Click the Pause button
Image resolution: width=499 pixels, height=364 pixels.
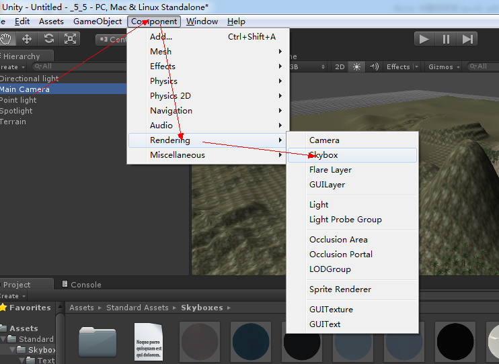coord(446,39)
